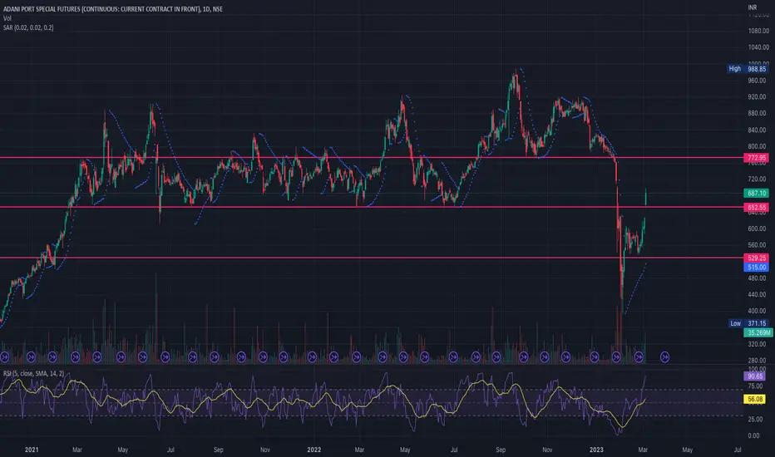The width and height of the screenshot is (775, 457).
Task: Click the 560.00 price axis value
Action: (757, 245)
